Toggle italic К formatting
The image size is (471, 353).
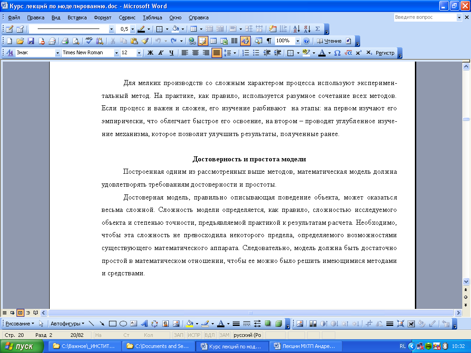tap(161, 53)
